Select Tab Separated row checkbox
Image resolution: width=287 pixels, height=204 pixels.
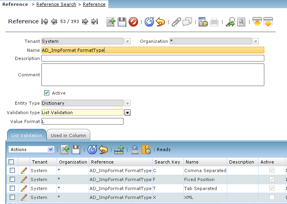12,188
